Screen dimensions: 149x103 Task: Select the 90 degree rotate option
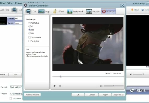tap(30, 26)
